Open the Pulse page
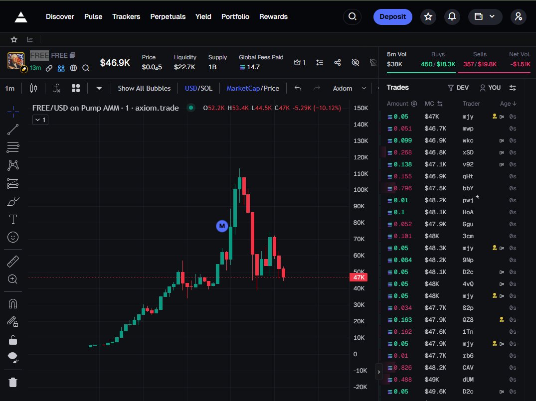 (x=93, y=16)
